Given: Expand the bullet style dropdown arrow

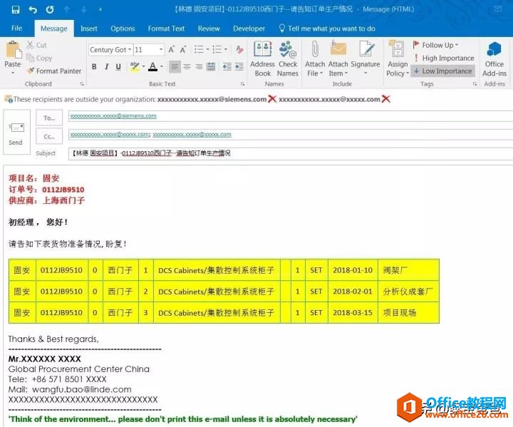Looking at the screenshot, I should pyautogui.click(x=207, y=49).
